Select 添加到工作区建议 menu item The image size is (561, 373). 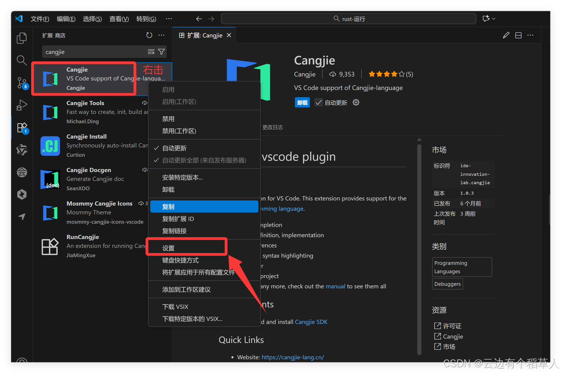[204, 290]
